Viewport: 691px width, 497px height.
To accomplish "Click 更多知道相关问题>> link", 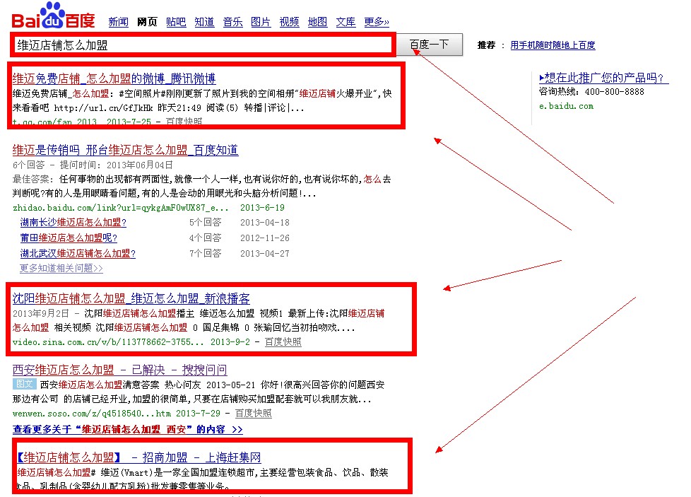I will coord(61,268).
